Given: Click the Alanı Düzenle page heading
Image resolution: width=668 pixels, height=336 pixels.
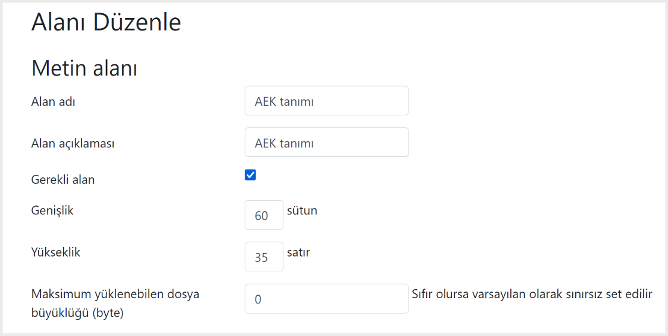Looking at the screenshot, I should (x=106, y=22).
